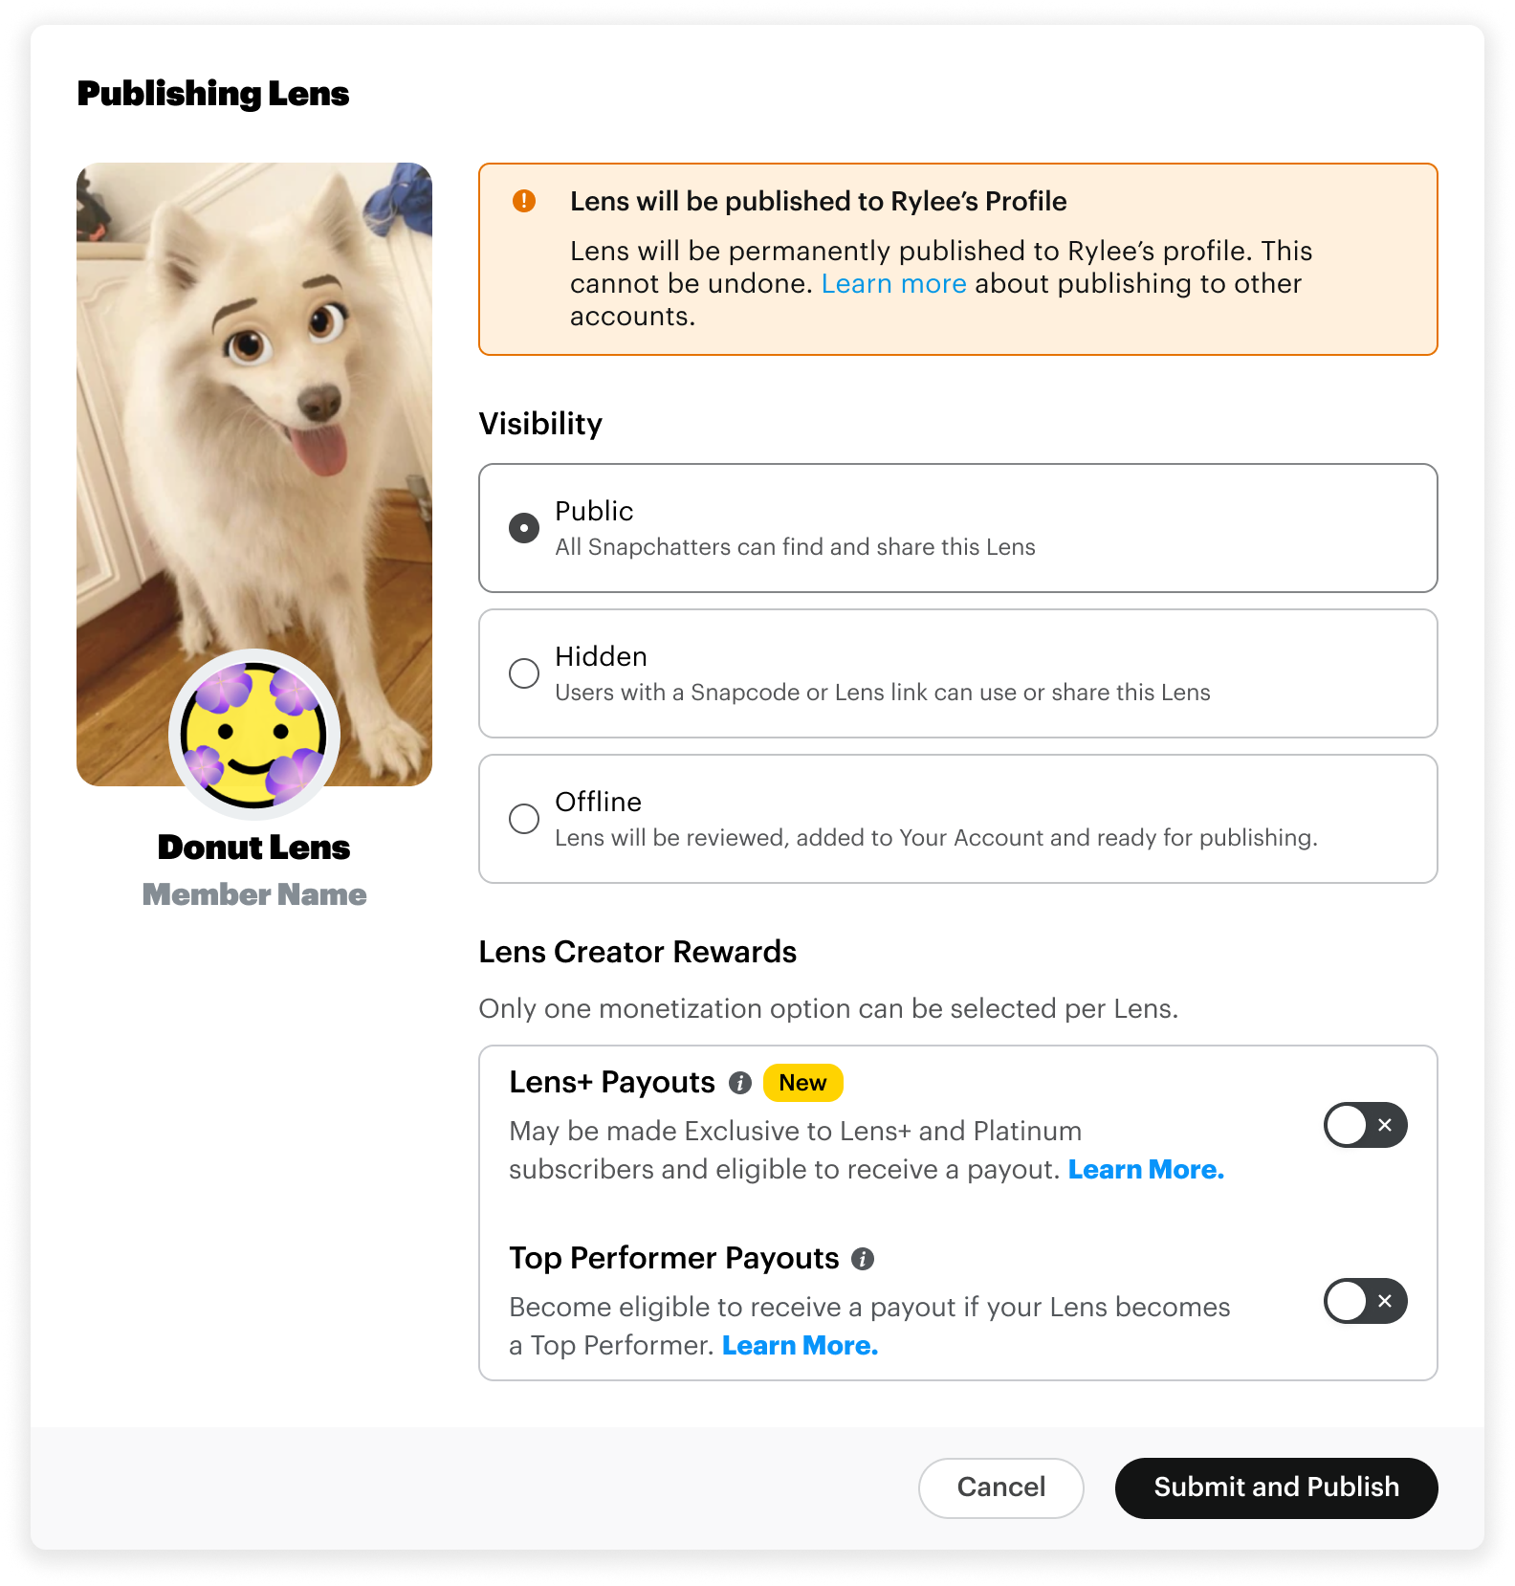1515x1586 pixels.
Task: Click the Lens+ Payouts info icon
Action: (x=740, y=1083)
